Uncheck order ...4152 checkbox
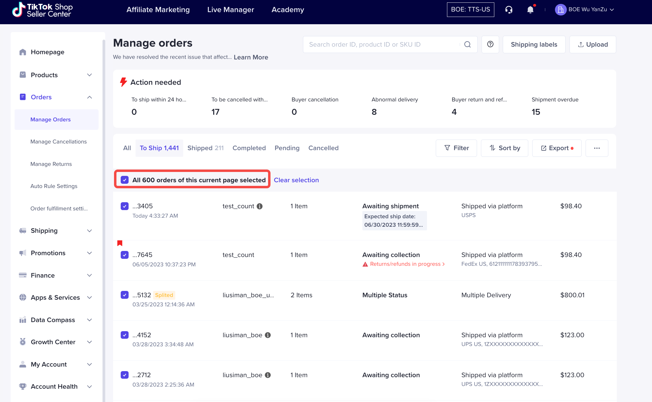The image size is (652, 402). [x=125, y=335]
